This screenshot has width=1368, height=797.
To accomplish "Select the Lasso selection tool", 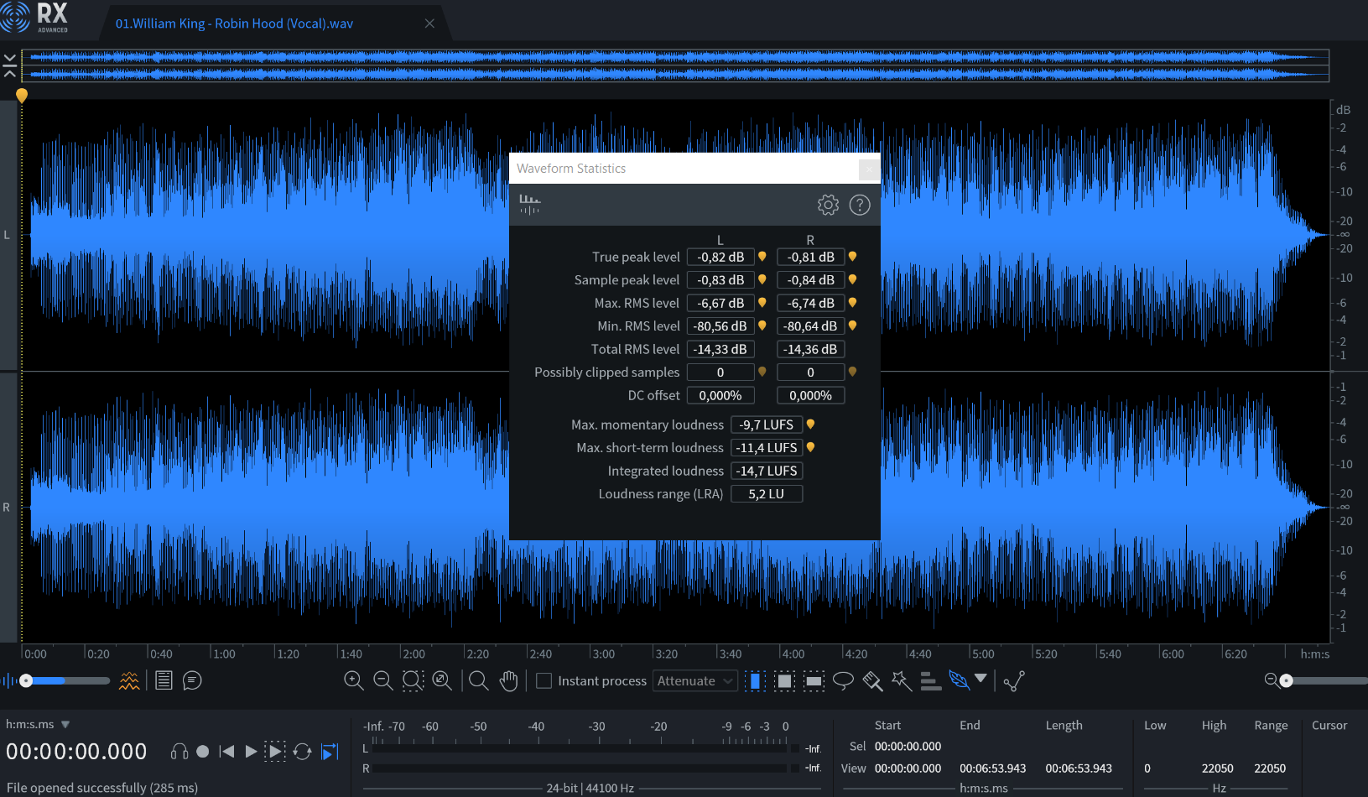I will tap(843, 681).
